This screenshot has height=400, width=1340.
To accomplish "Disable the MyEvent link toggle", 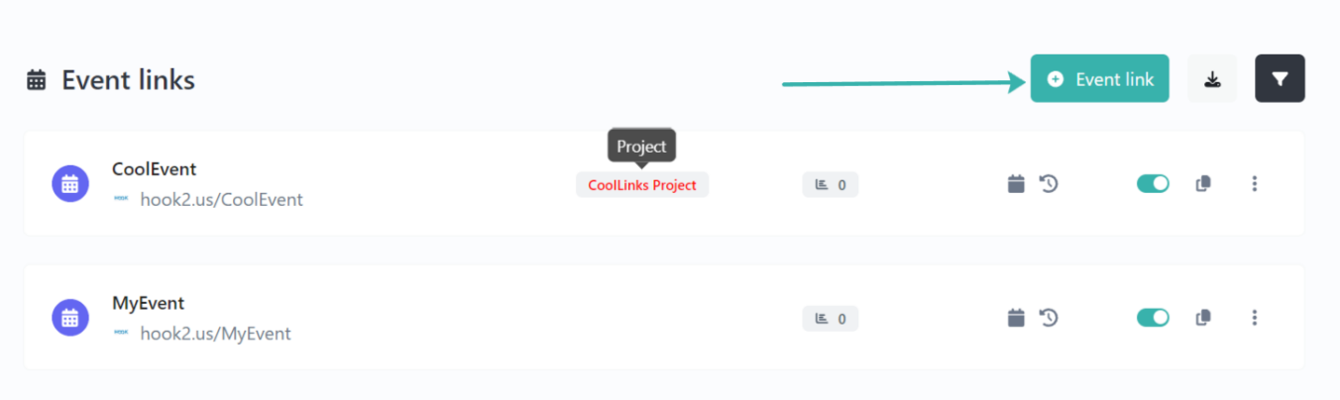I will pyautogui.click(x=1153, y=318).
